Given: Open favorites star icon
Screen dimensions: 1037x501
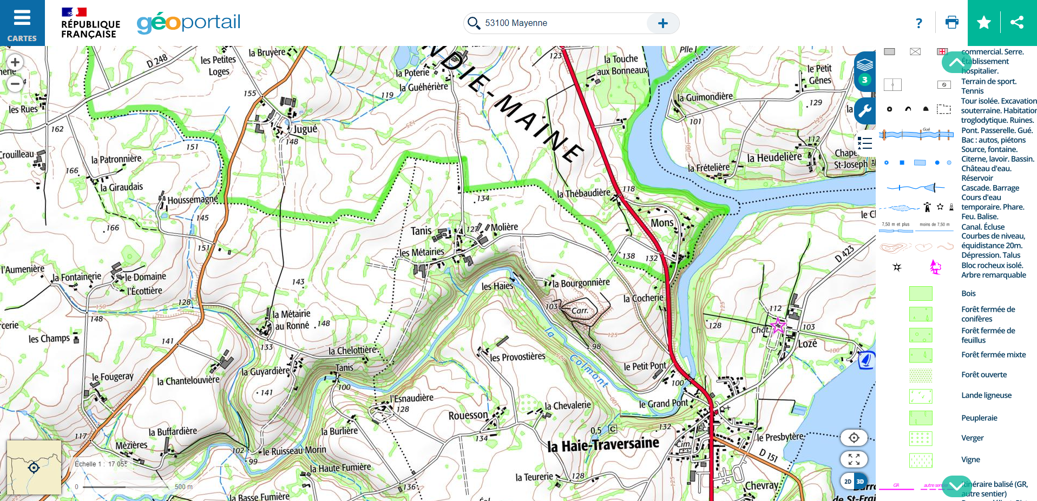Looking at the screenshot, I should pos(984,23).
